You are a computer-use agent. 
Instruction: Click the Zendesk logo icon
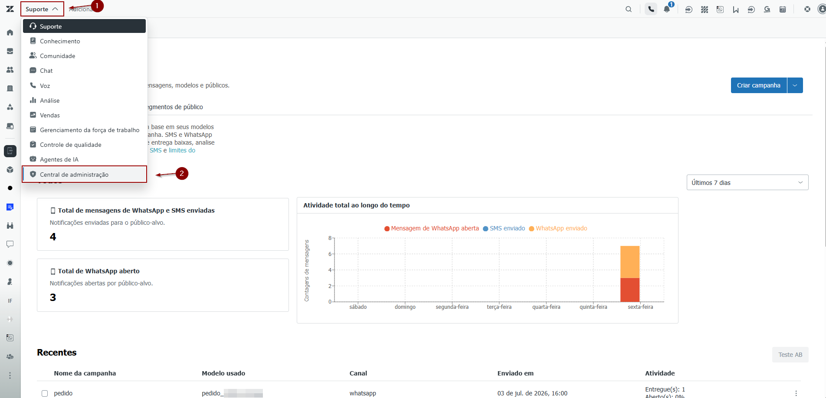(10, 9)
